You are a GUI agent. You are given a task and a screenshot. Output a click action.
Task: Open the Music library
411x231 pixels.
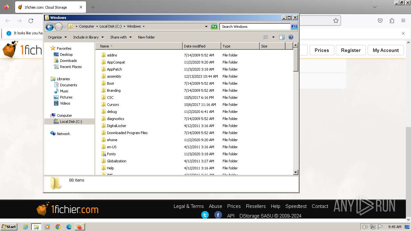[x=64, y=91]
